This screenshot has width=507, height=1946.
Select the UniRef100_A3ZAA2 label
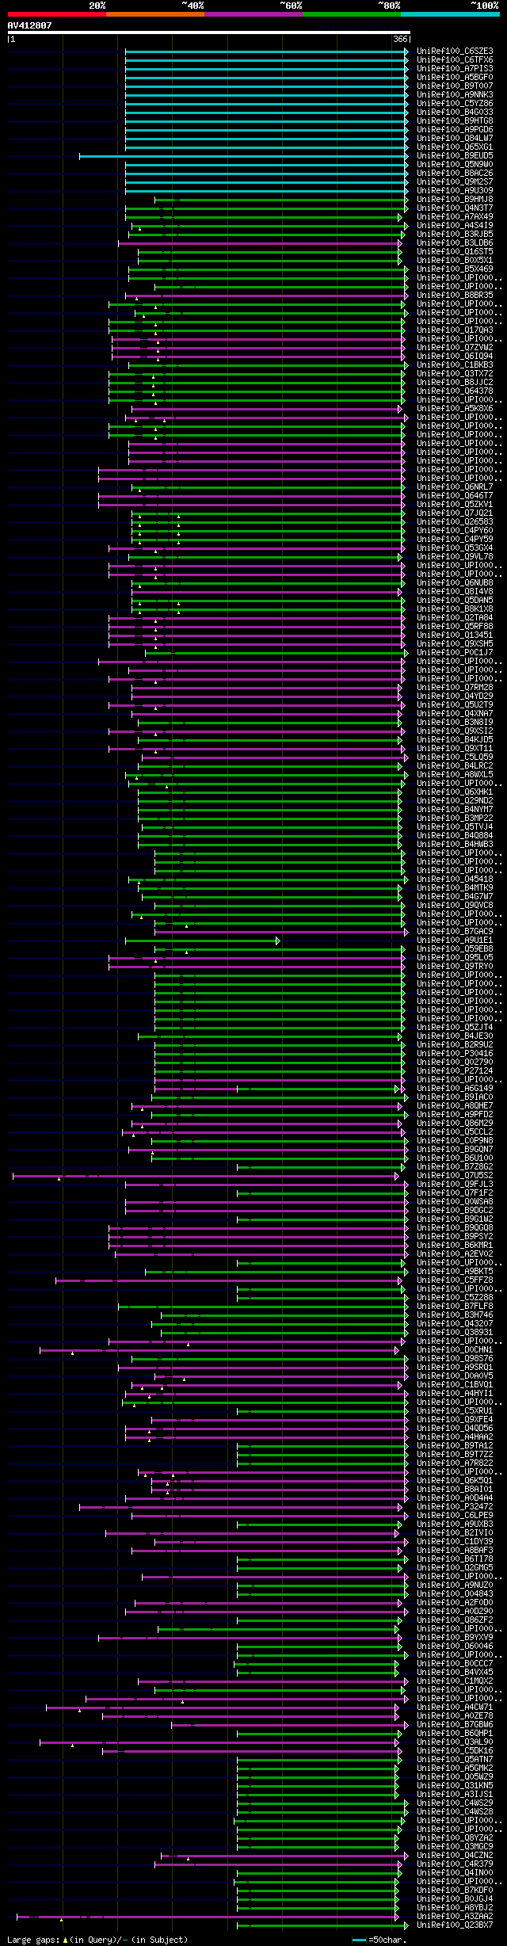[455, 1917]
